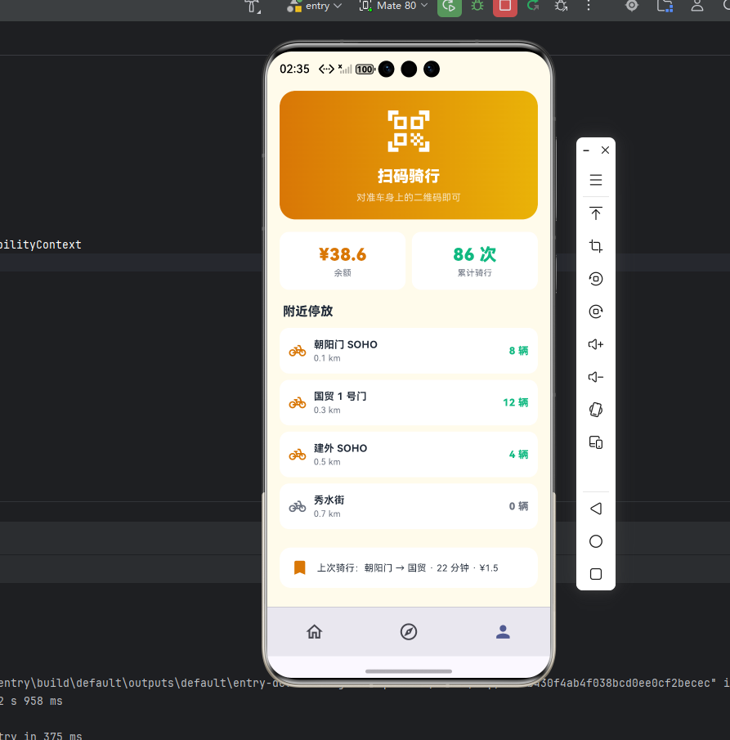Tap the 12 辆 bike count label
The width and height of the screenshot is (730, 740).
[x=515, y=402]
